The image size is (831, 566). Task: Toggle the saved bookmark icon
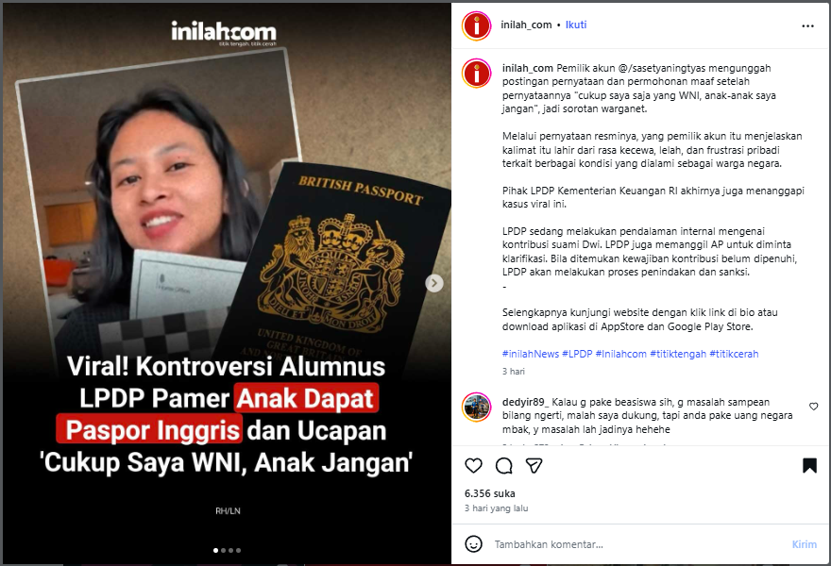(809, 465)
